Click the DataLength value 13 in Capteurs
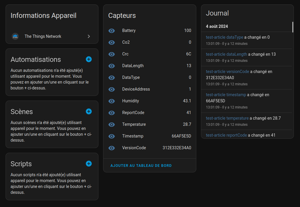The image size is (300, 207). point(189,66)
